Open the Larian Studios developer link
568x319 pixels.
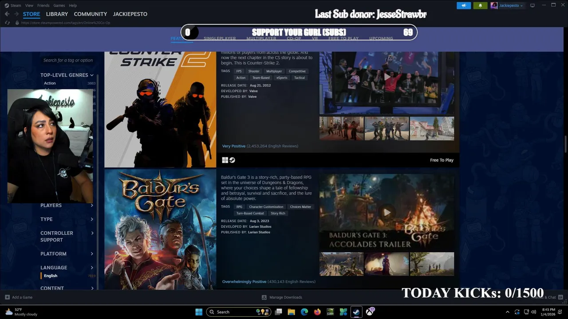(x=260, y=226)
